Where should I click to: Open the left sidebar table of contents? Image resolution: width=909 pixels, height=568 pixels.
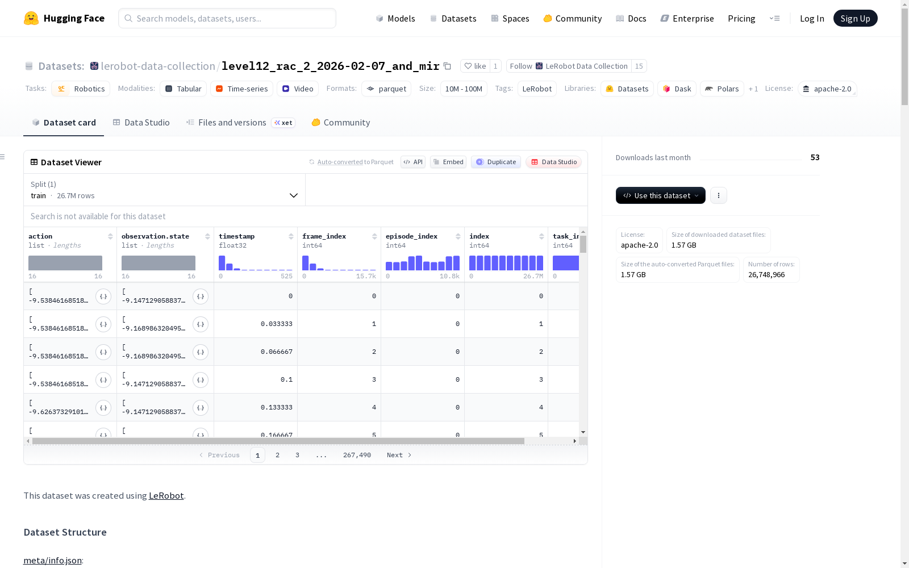3,157
